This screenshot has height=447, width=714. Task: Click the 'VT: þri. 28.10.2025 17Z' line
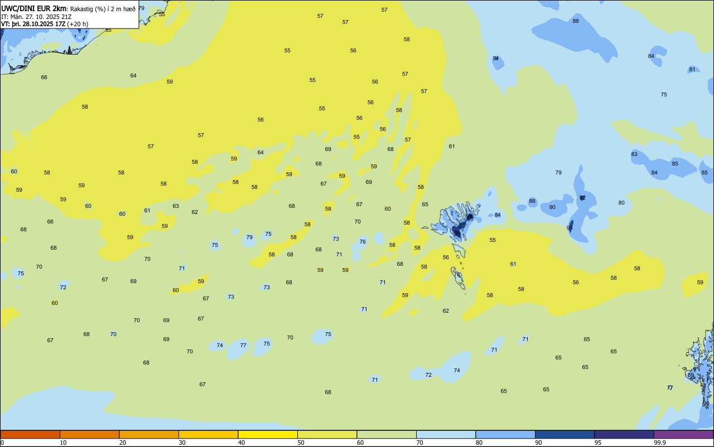click(x=33, y=24)
